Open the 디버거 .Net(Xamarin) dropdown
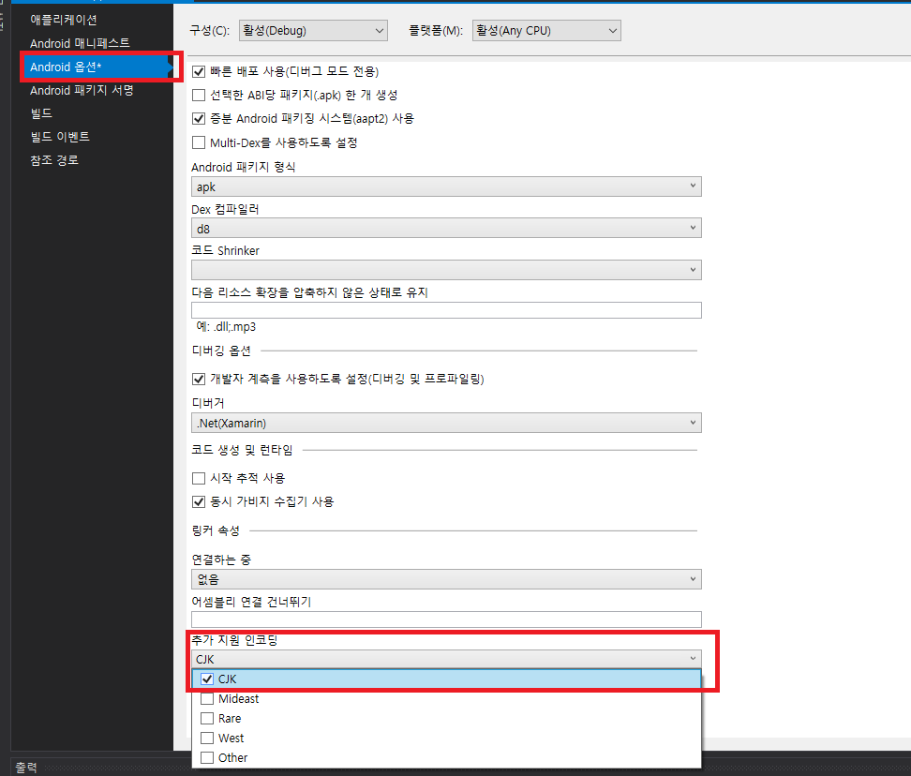 (x=446, y=423)
